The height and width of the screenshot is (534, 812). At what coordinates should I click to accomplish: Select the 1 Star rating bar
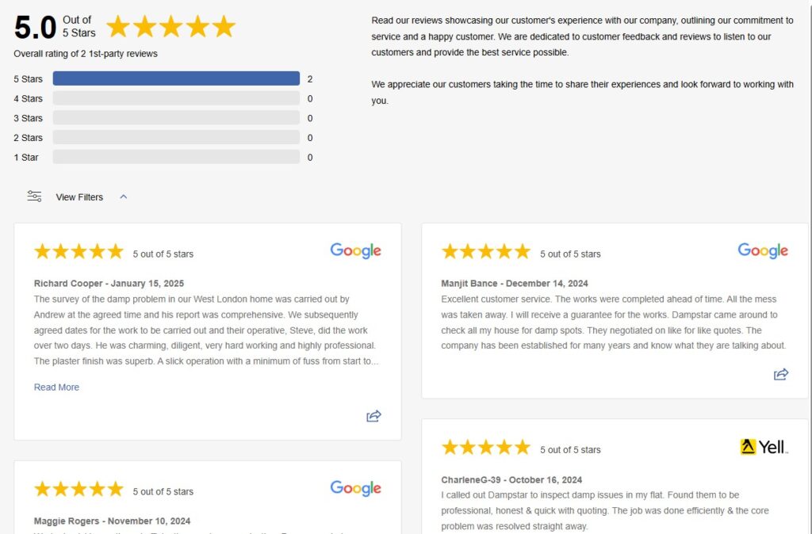coord(176,158)
